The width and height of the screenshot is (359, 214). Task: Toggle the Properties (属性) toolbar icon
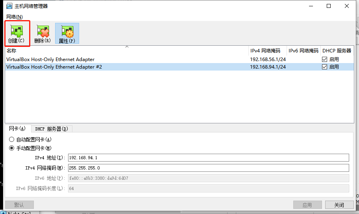[x=67, y=33]
